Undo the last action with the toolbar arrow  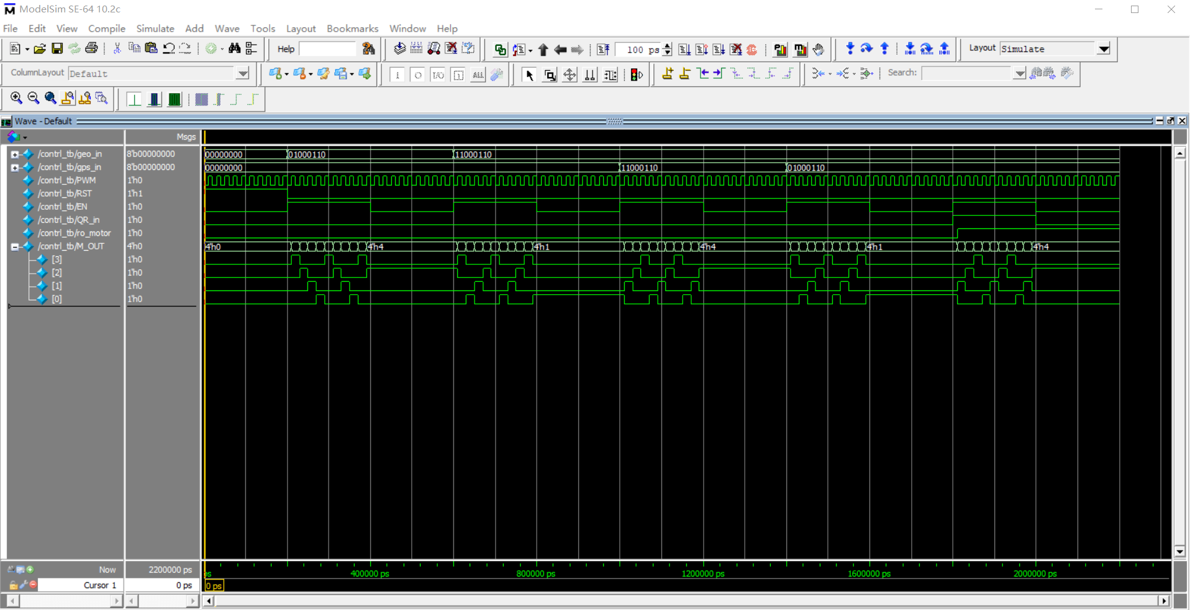pos(168,48)
